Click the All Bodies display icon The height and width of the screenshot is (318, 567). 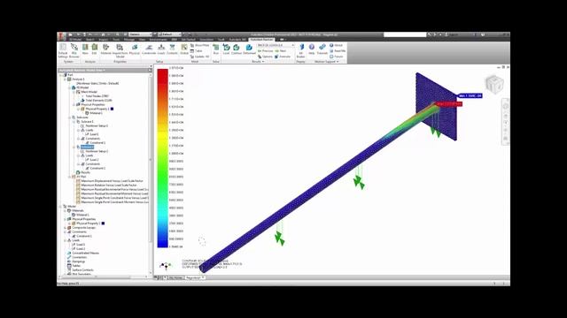300,50
